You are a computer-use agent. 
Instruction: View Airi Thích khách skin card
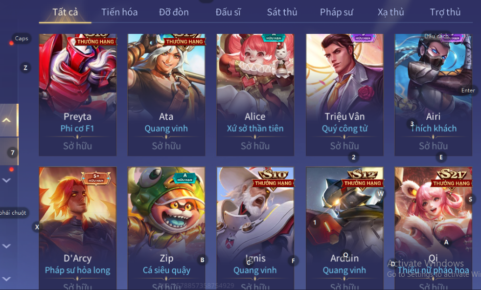(x=433, y=95)
